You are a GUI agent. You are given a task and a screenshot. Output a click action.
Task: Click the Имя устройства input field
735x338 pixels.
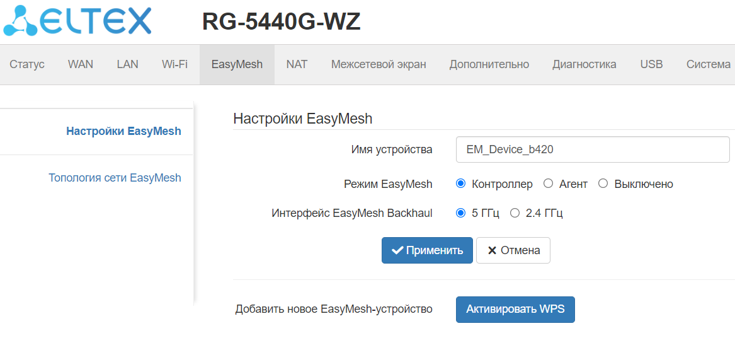[x=592, y=149]
